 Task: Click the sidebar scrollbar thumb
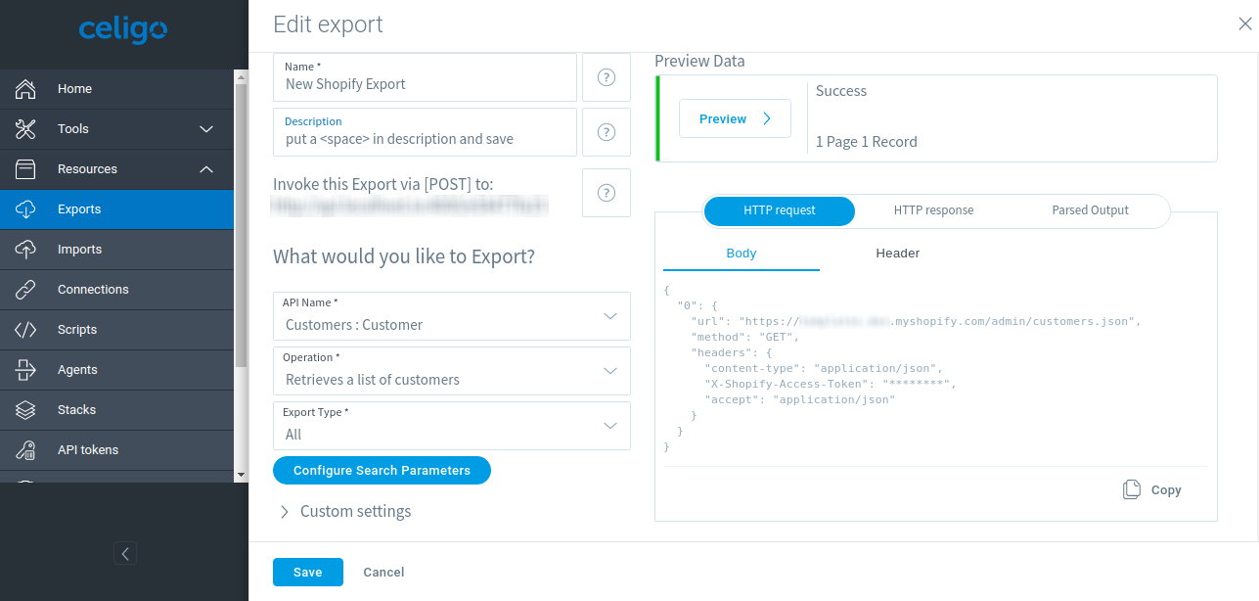242,223
